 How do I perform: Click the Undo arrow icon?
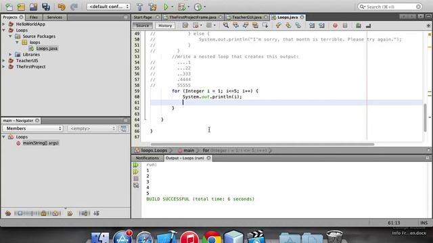(62, 7)
